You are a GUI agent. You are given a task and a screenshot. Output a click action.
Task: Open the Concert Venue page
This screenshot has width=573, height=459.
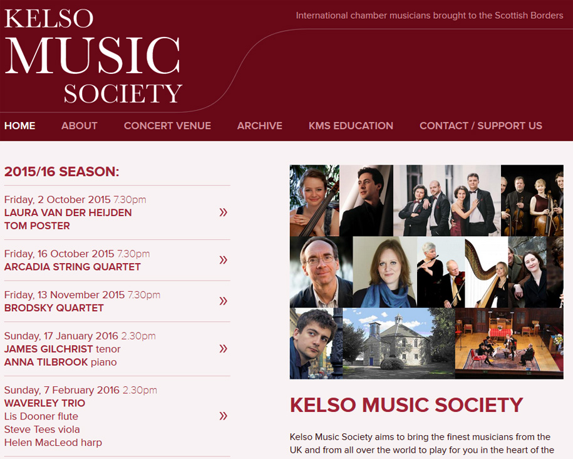(167, 126)
